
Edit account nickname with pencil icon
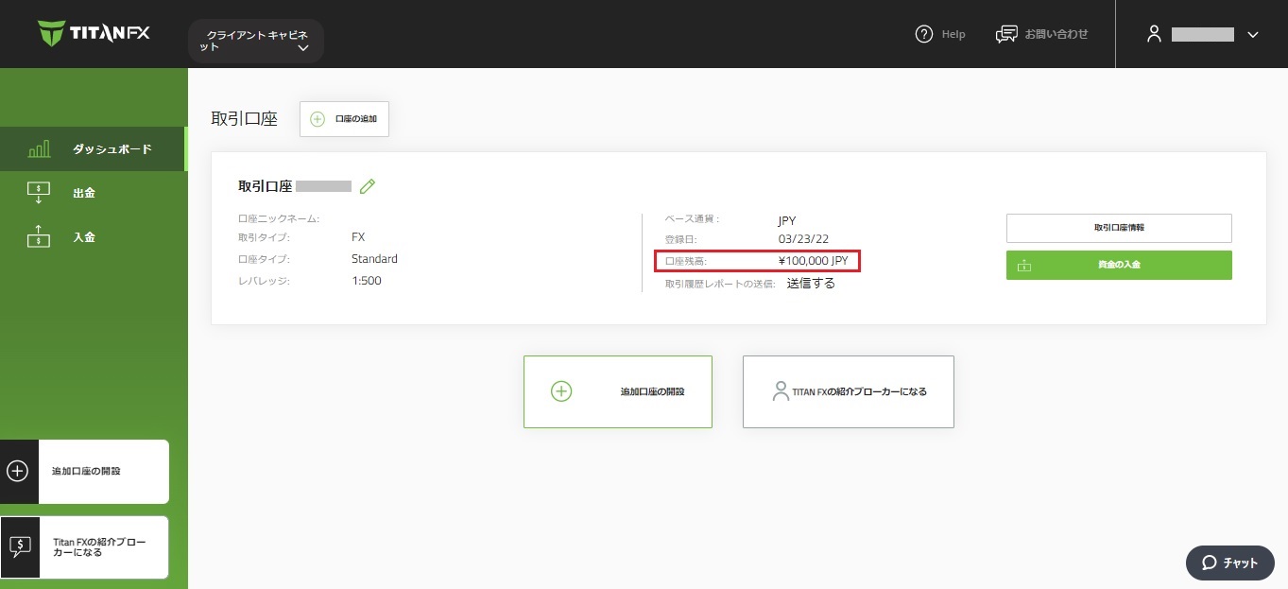(x=368, y=186)
